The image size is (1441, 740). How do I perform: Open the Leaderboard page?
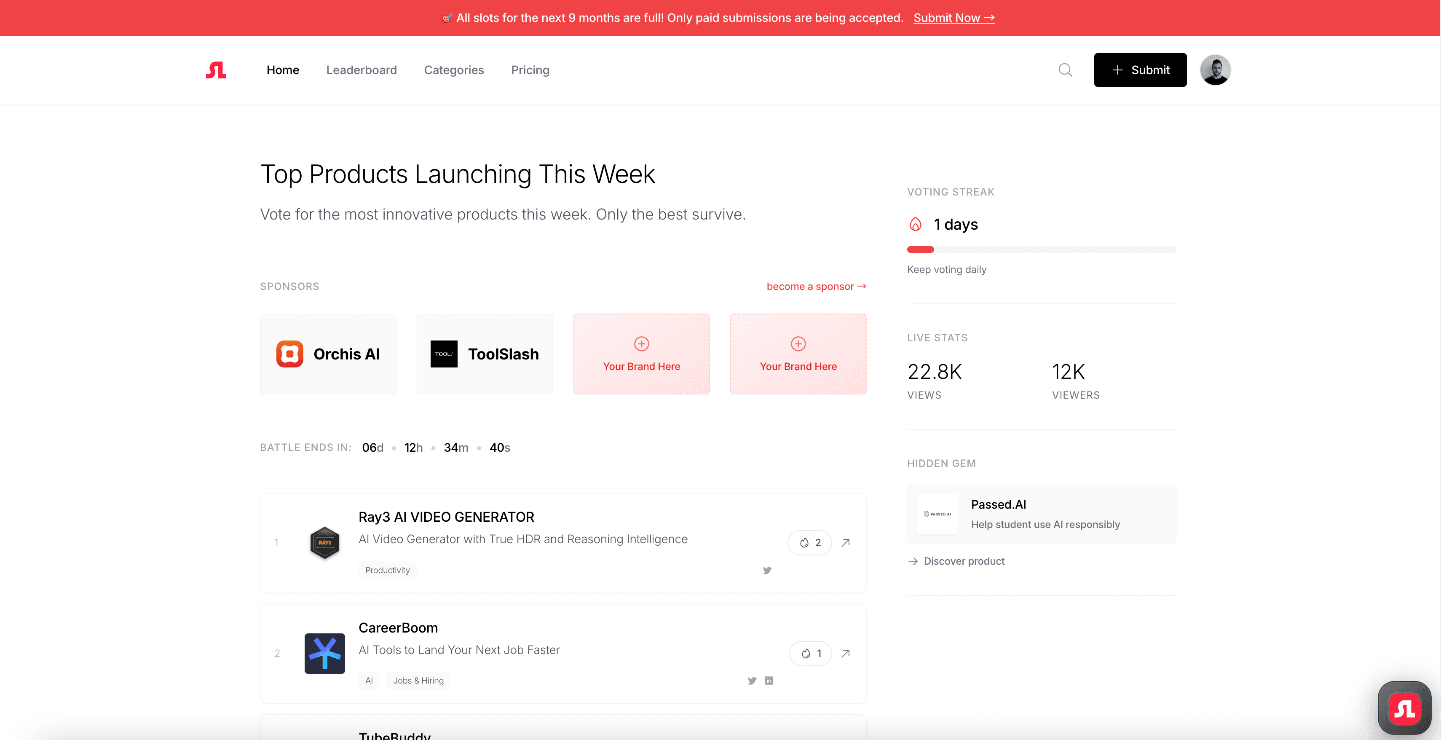(x=362, y=70)
